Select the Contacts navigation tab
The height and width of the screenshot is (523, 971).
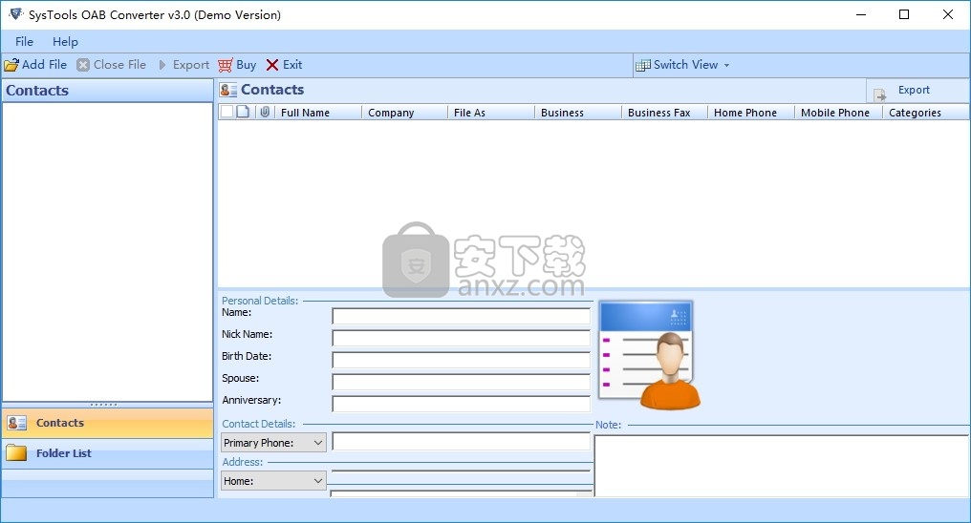tap(108, 423)
